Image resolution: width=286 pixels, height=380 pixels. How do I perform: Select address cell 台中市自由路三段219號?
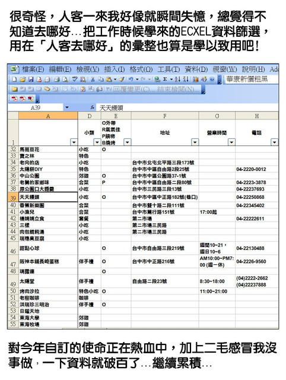(165, 248)
